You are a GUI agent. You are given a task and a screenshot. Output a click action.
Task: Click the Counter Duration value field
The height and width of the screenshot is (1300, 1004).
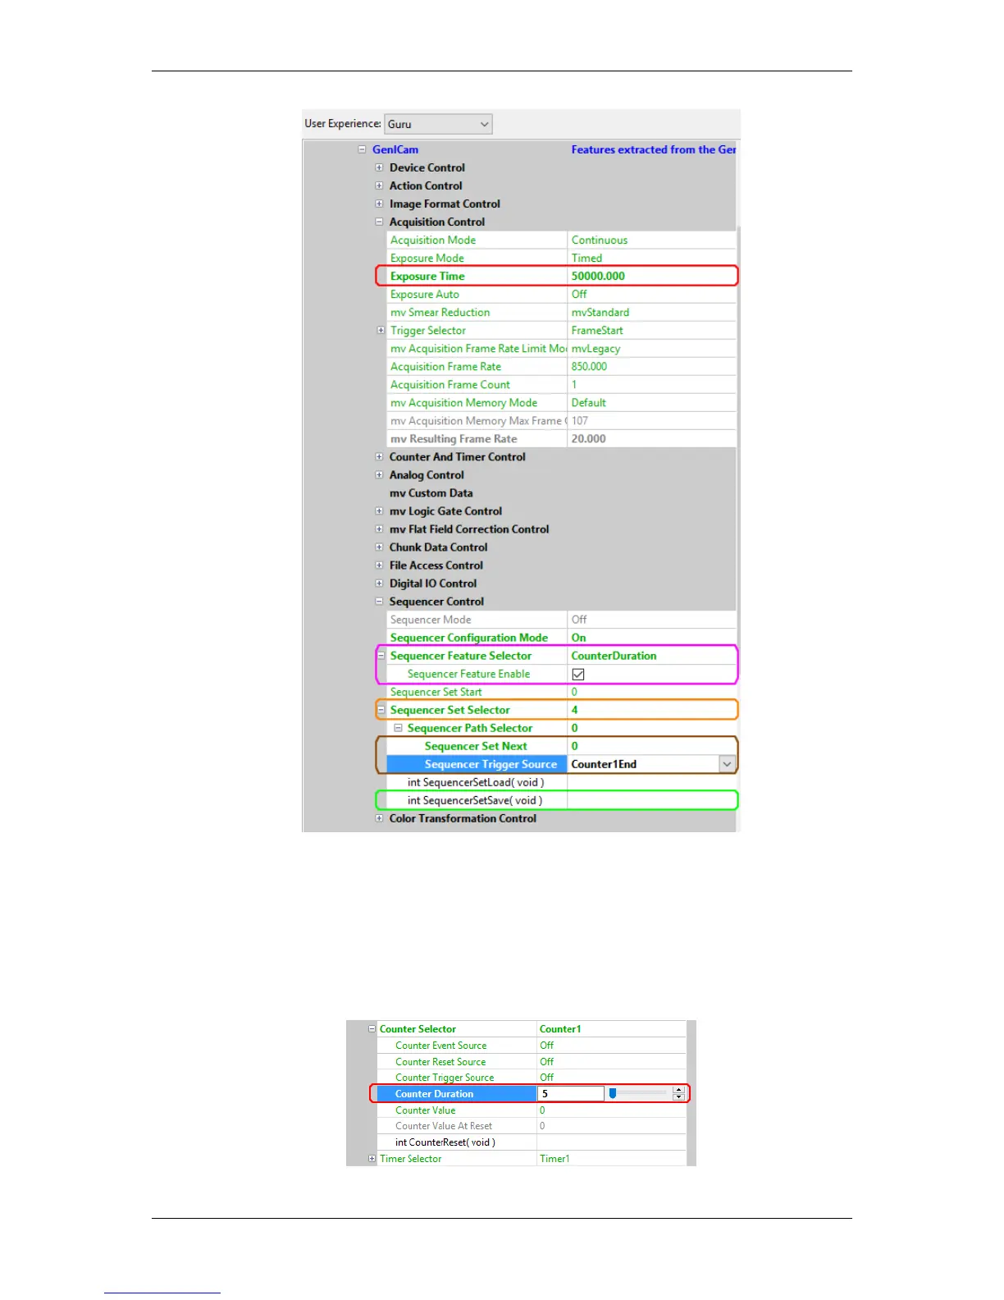coord(571,1093)
